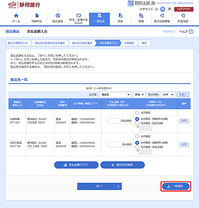
Task: Select 当方負担 radio for second payee
Action: tap(137, 136)
